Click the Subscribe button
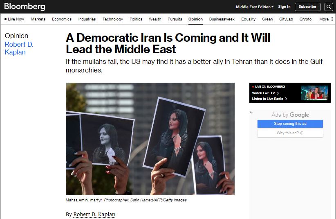The height and width of the screenshot is (219, 336). pos(307,7)
